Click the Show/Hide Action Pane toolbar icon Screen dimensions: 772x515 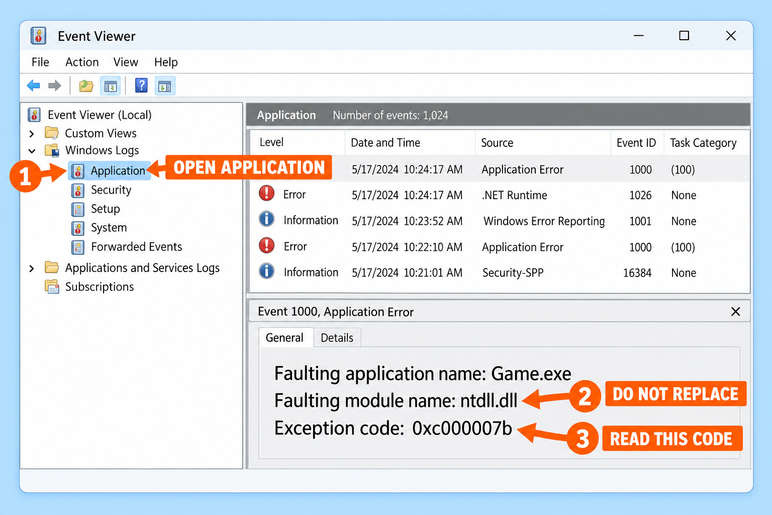pos(165,86)
